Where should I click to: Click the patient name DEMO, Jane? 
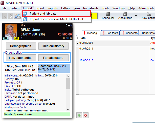coord(30,30)
